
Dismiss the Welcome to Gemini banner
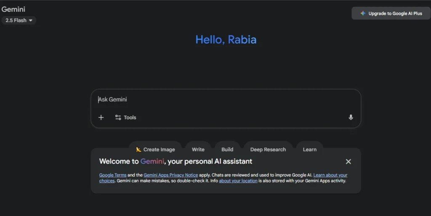(x=348, y=161)
